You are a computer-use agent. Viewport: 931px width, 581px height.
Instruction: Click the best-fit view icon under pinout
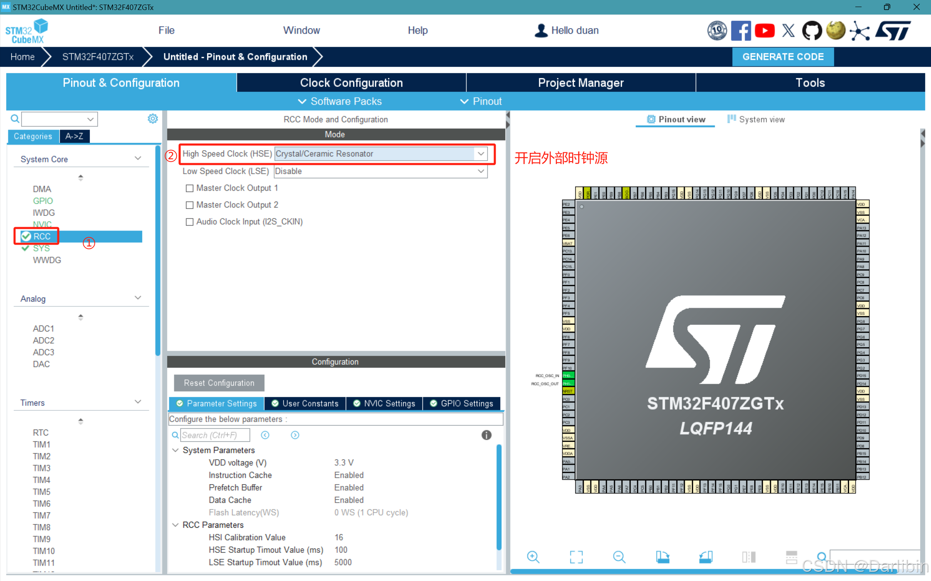(x=576, y=557)
